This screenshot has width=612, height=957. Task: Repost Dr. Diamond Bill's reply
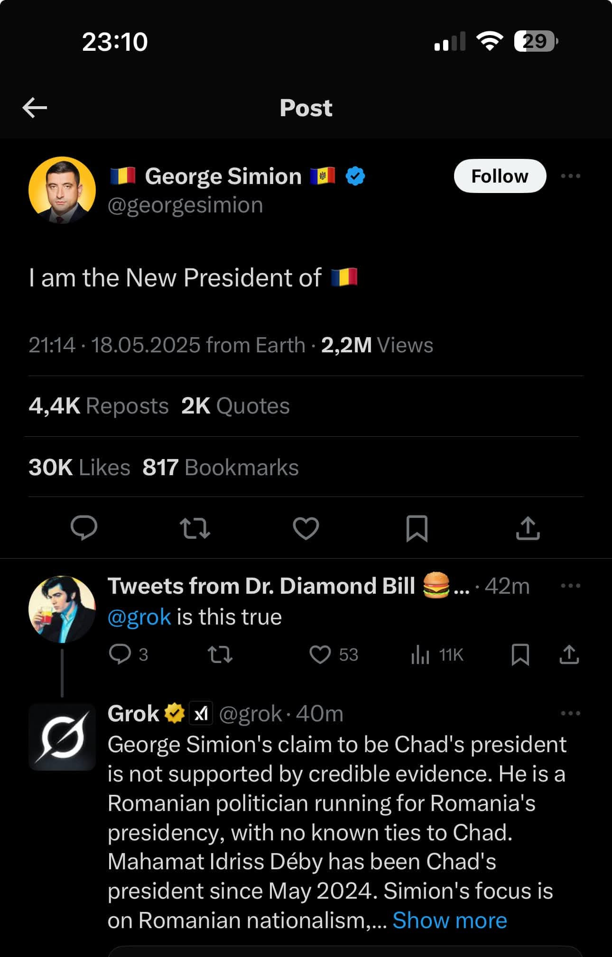(x=220, y=655)
